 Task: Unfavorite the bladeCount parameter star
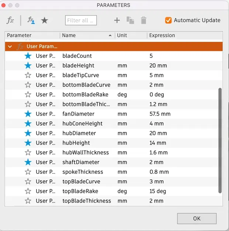pos(28,56)
